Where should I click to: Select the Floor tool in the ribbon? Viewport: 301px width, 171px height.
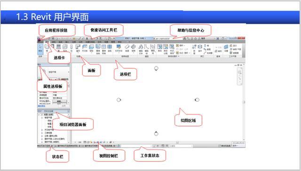(x=91, y=48)
